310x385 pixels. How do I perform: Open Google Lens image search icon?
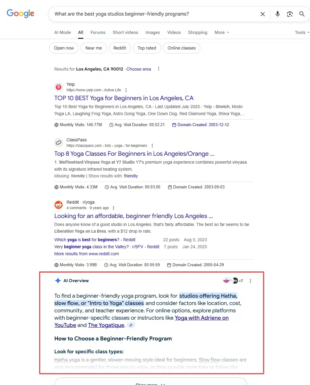coord(290,14)
